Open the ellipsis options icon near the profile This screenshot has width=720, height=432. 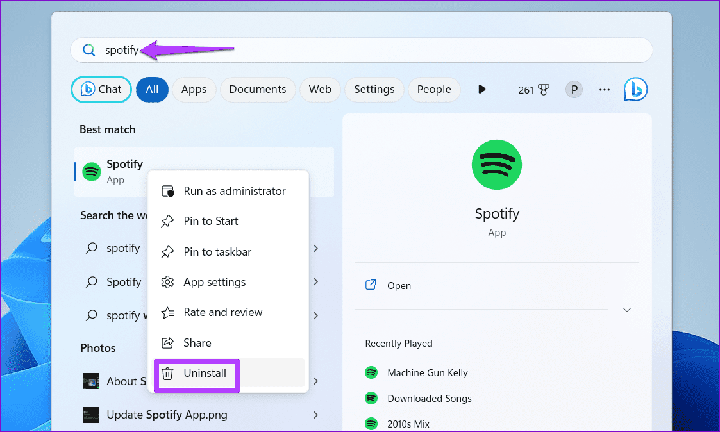click(604, 90)
